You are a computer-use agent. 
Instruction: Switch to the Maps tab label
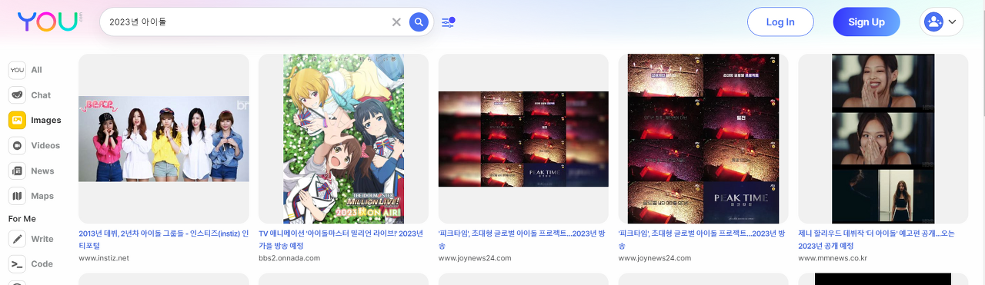pyautogui.click(x=42, y=197)
